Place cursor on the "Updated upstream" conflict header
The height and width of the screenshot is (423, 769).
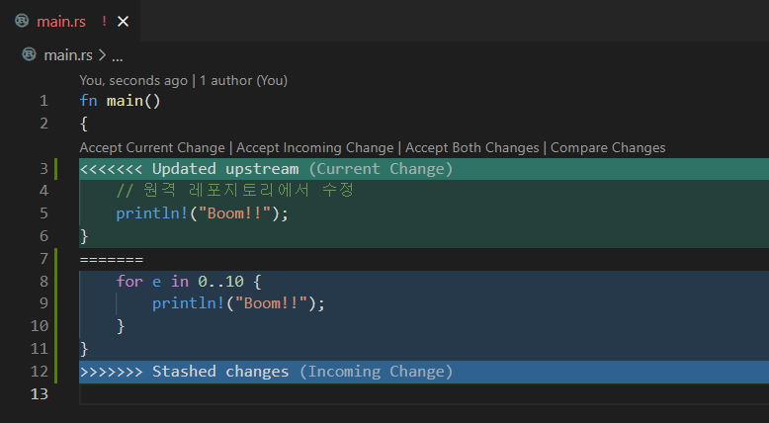point(225,169)
